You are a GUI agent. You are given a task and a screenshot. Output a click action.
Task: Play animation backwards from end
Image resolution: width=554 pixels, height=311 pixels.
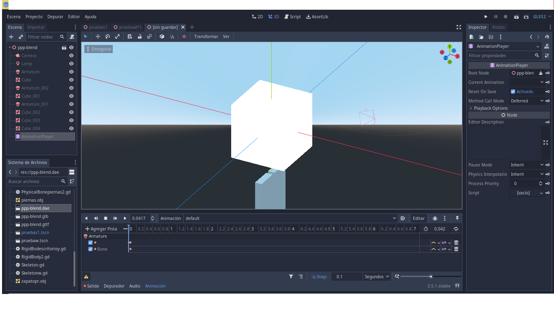(x=86, y=218)
